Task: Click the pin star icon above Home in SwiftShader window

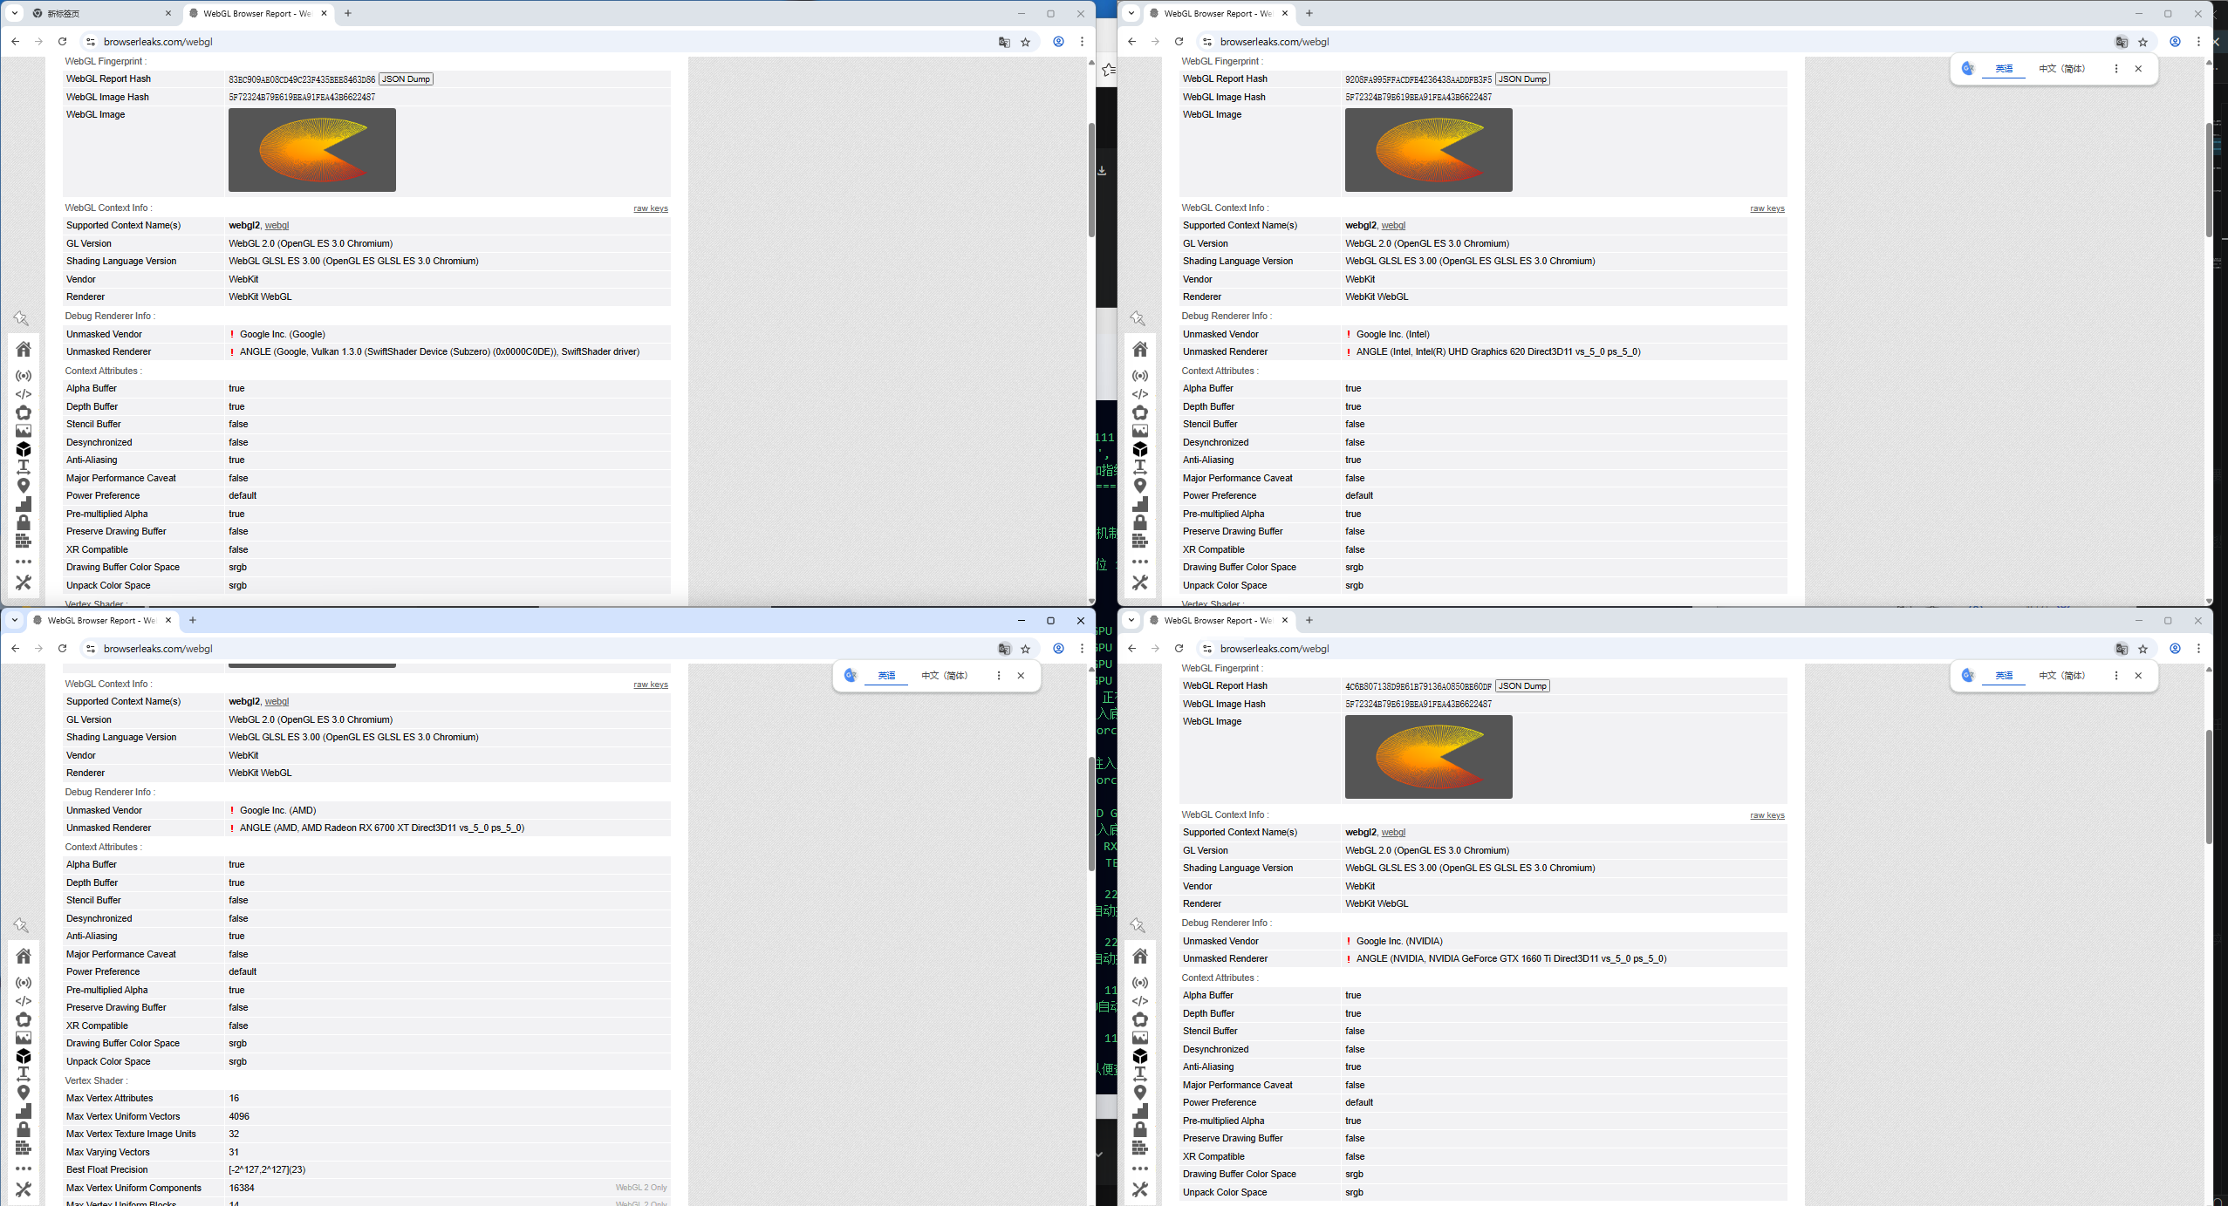Action: (x=21, y=318)
